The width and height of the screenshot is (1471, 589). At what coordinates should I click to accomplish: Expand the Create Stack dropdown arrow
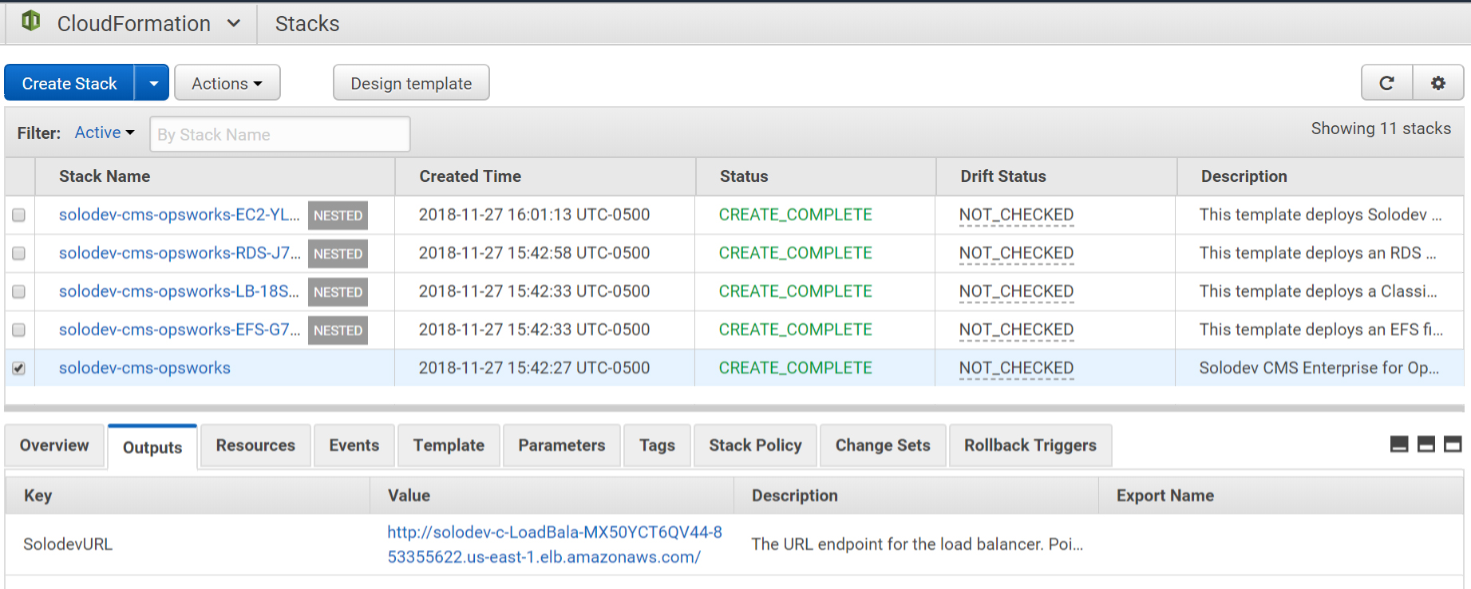(152, 83)
